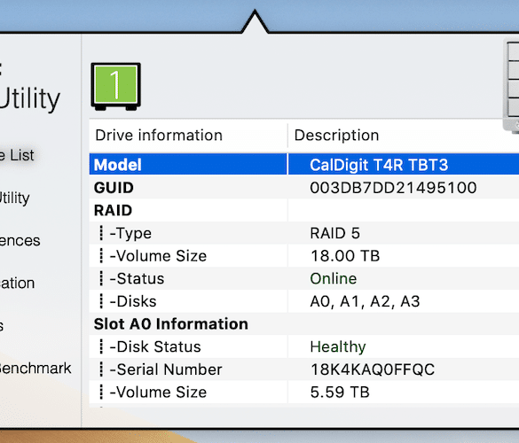Click the 18.00 TB volume size value
Viewport: 519px width, 443px height.
click(x=345, y=256)
